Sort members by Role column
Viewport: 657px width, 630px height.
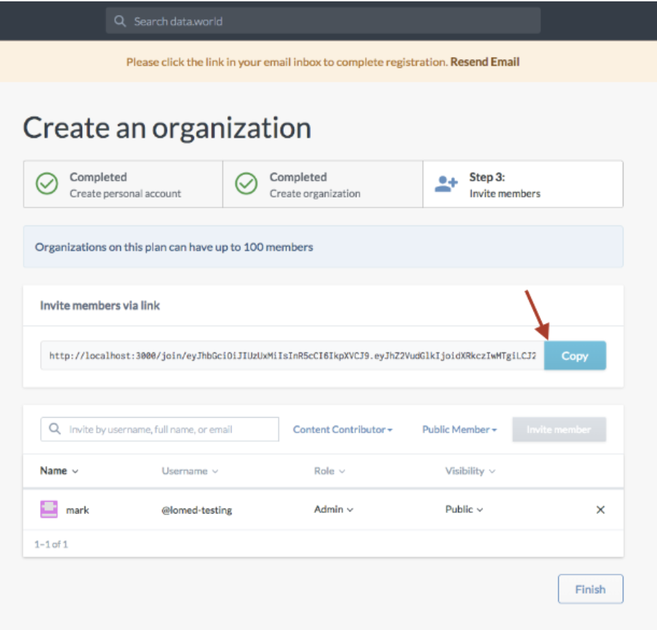tap(330, 471)
